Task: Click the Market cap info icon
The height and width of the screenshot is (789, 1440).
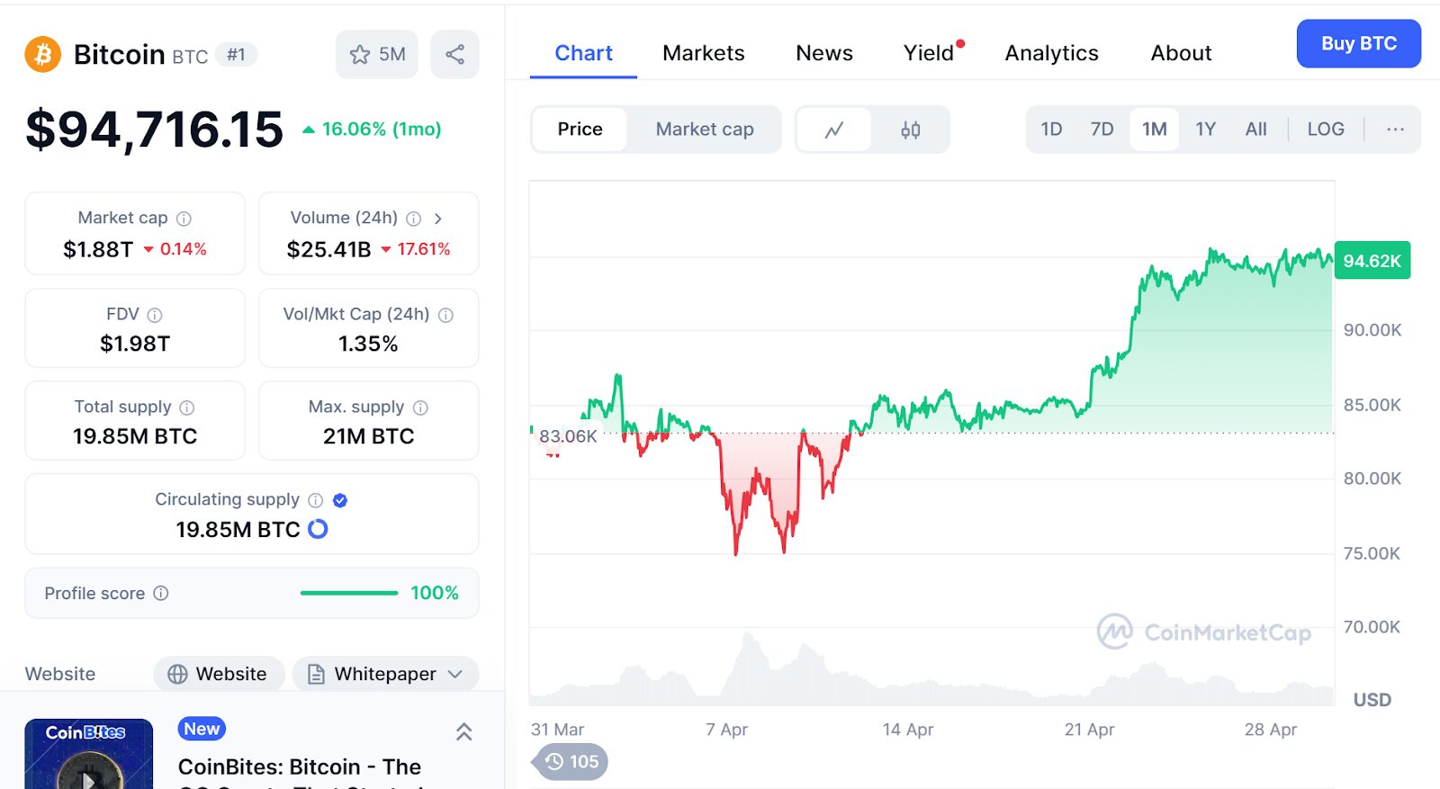Action: [x=184, y=219]
